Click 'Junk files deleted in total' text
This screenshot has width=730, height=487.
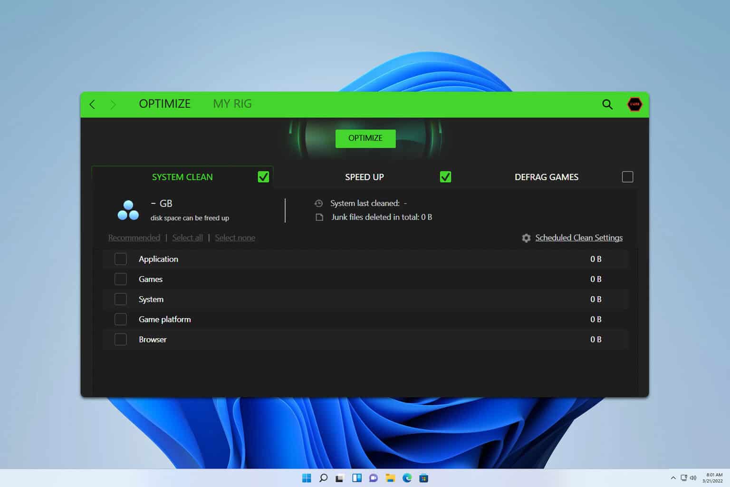click(375, 217)
